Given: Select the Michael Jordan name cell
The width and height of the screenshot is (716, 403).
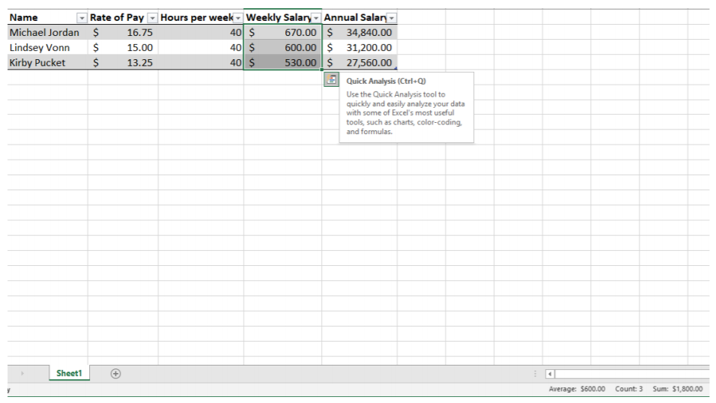Looking at the screenshot, I should 45,32.
